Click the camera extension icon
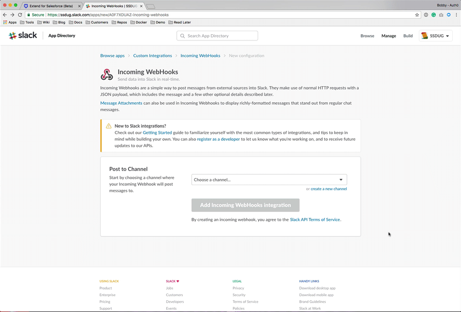This screenshot has height=312, width=461. click(x=441, y=15)
